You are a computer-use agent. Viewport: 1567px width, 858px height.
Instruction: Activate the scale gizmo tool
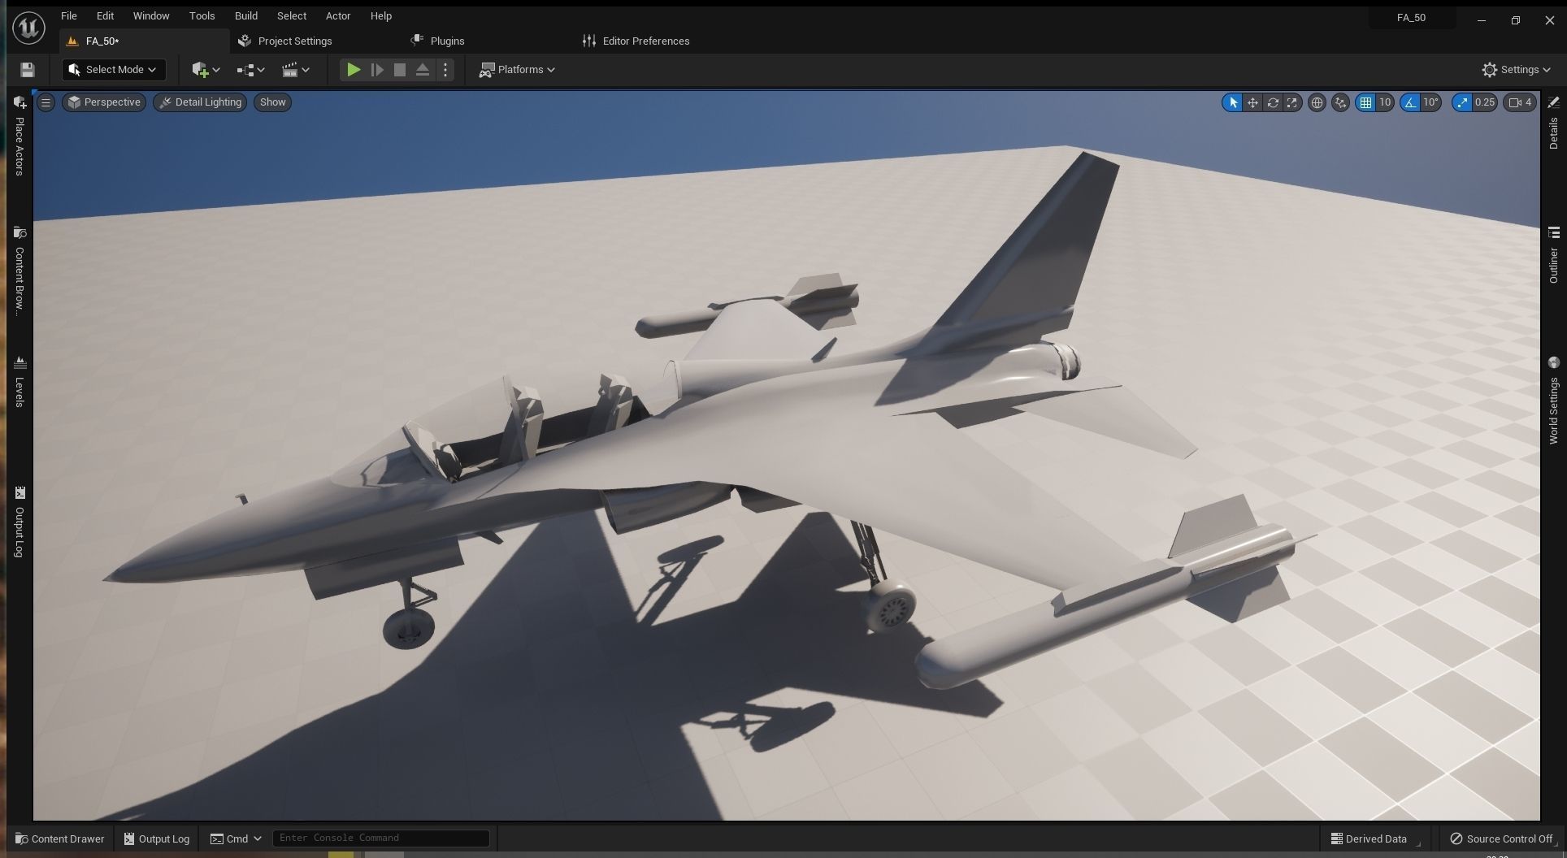[1292, 102]
